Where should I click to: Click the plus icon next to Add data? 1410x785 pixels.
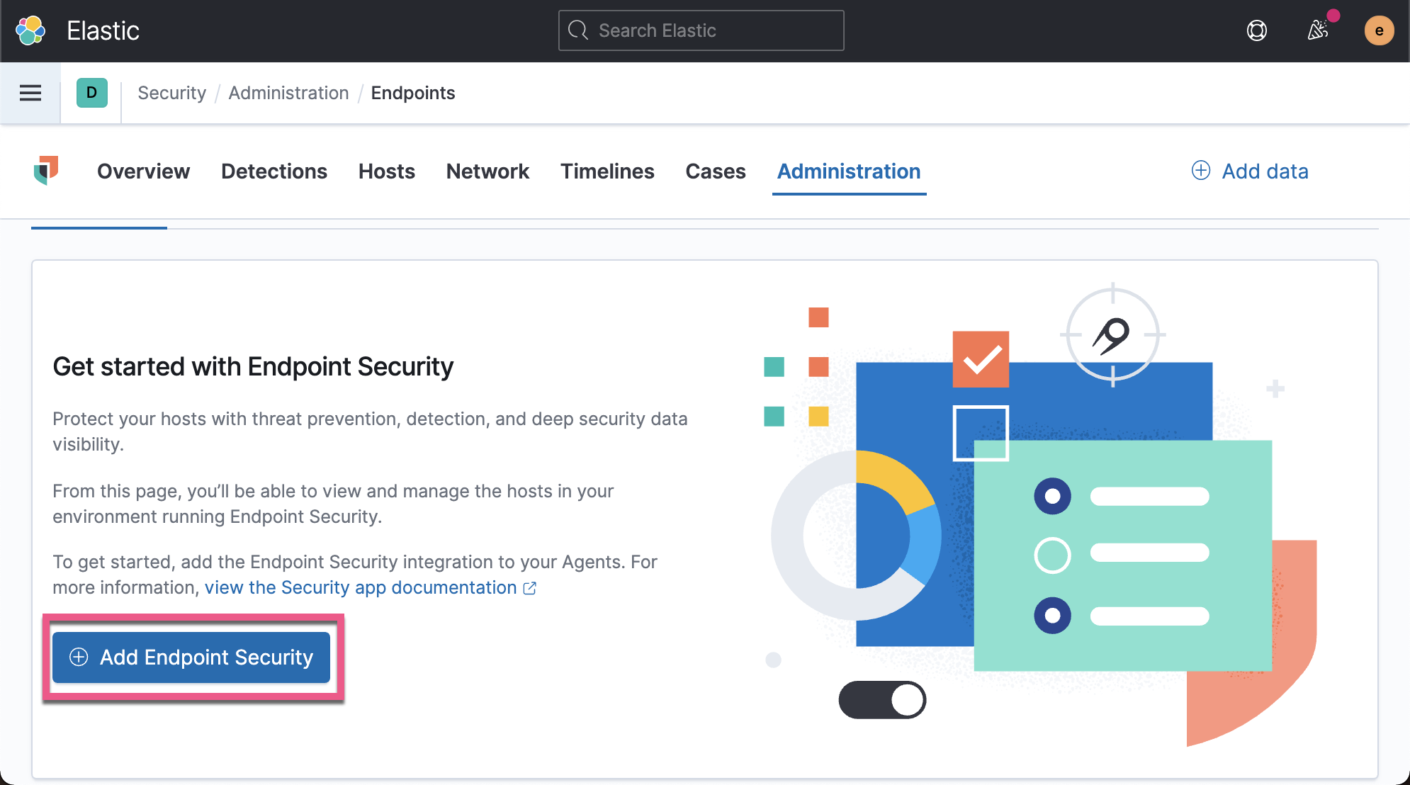[x=1200, y=171]
